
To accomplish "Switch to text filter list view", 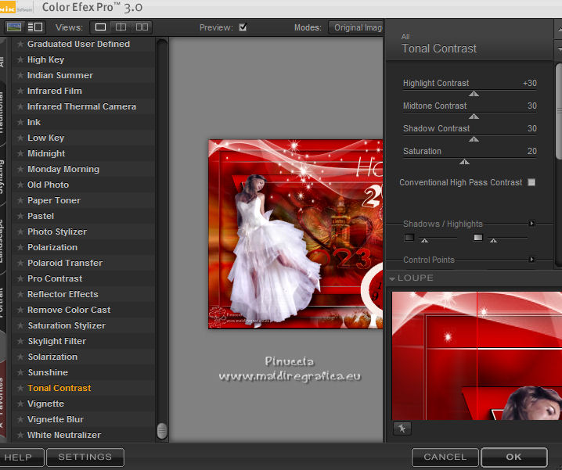I will [35, 27].
